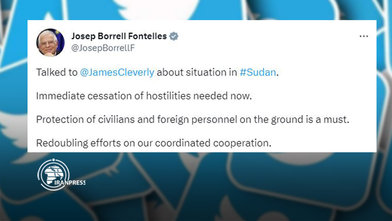Click the sentence about protection of civilians
The width and height of the screenshot is (392, 221).
coord(192,120)
